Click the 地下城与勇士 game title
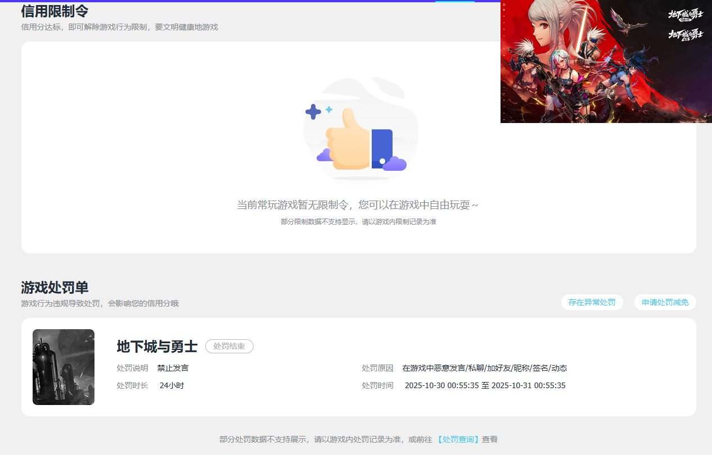Screen dimensions: 712x455 click(x=157, y=347)
